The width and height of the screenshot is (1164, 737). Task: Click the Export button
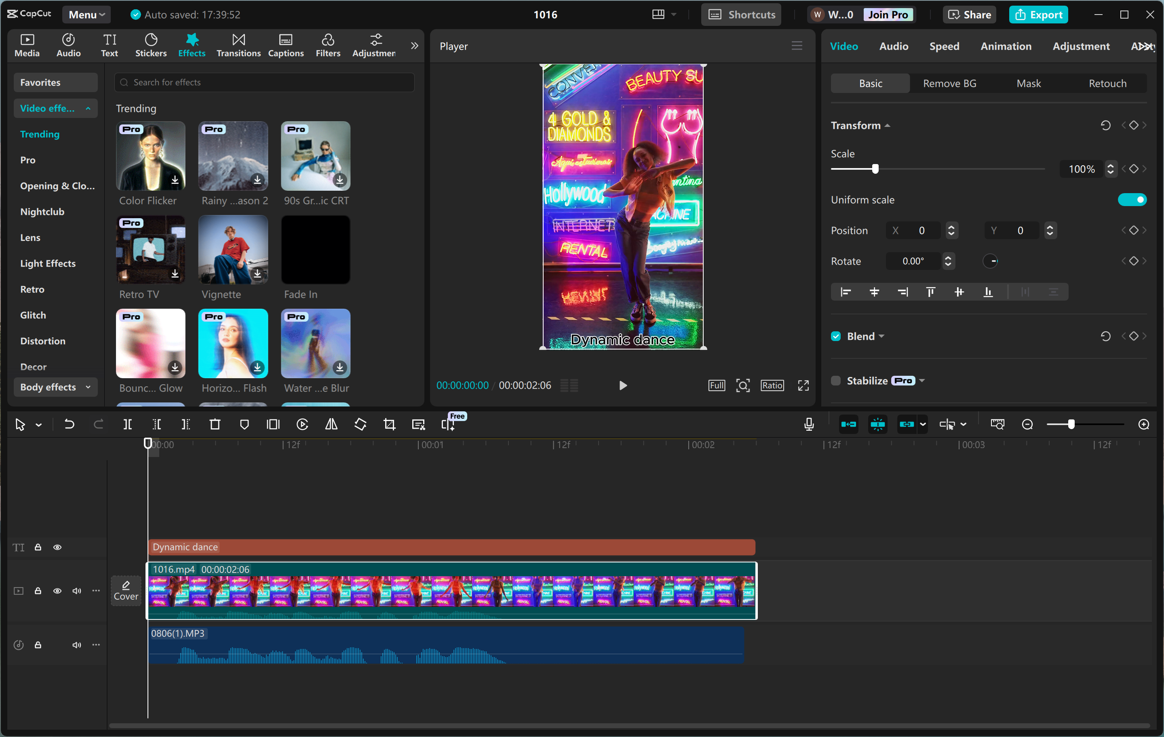pos(1038,14)
